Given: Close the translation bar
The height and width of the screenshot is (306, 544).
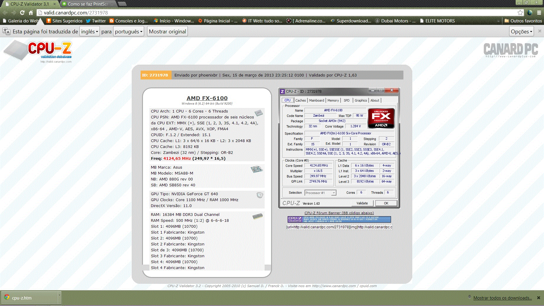Looking at the screenshot, I should (540, 31).
